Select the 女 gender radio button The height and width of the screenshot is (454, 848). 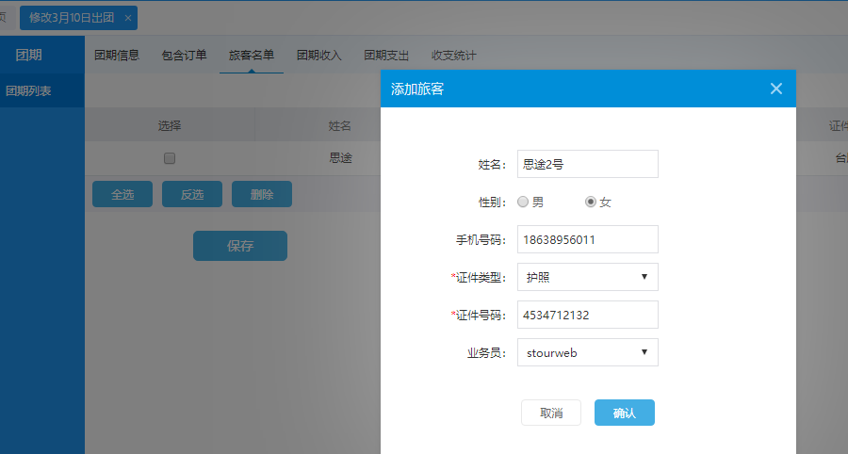click(x=591, y=202)
